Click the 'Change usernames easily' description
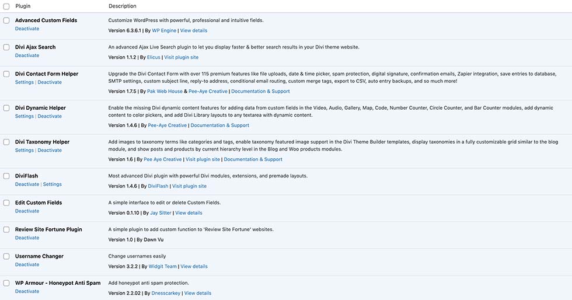This screenshot has height=300, width=572. click(x=137, y=256)
